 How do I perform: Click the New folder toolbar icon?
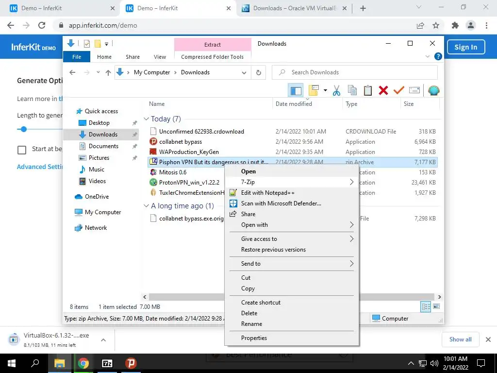314,91
